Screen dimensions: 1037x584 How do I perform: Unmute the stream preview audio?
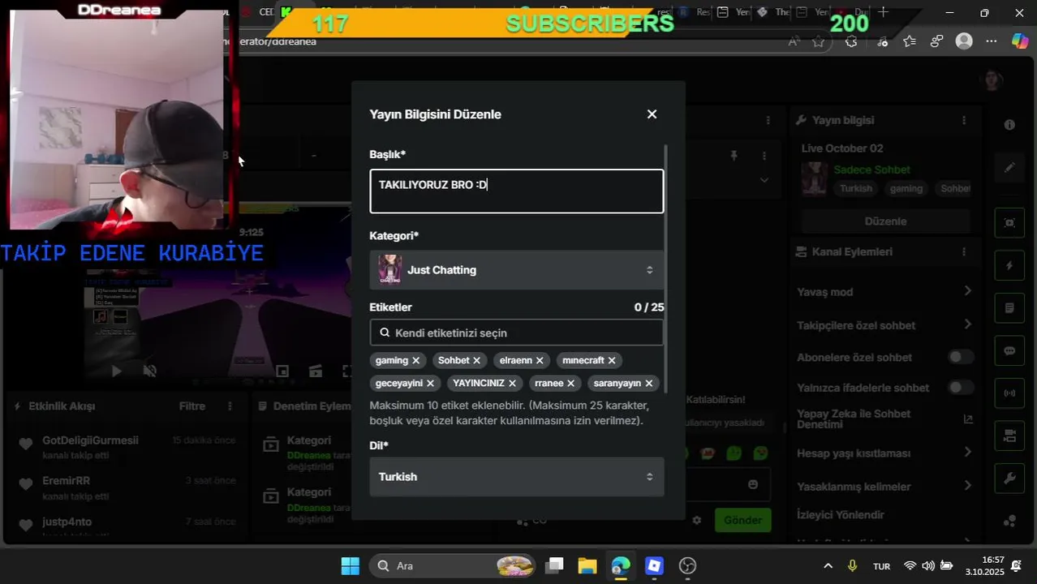(x=150, y=371)
